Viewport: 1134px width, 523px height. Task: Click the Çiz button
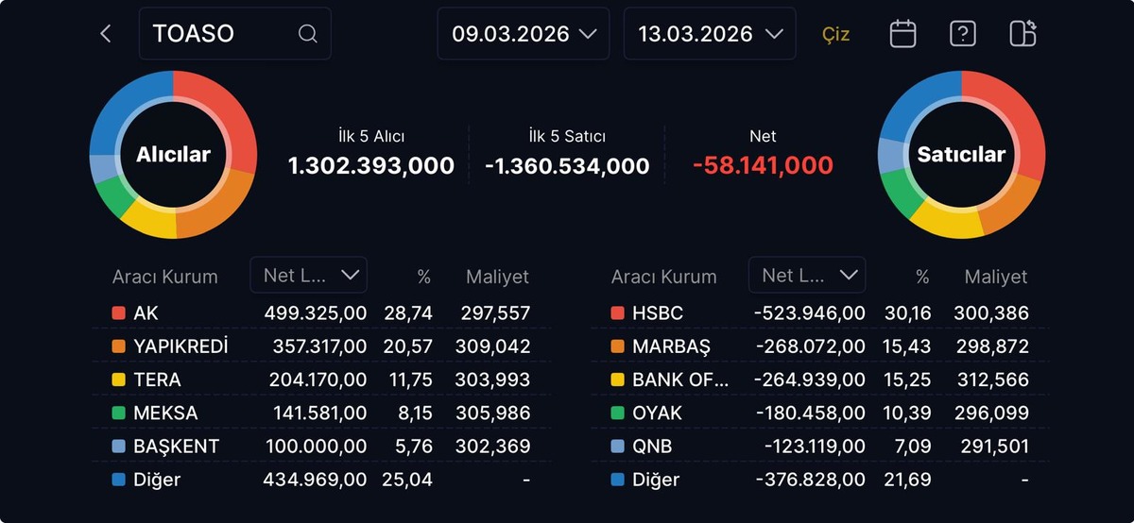coord(835,34)
